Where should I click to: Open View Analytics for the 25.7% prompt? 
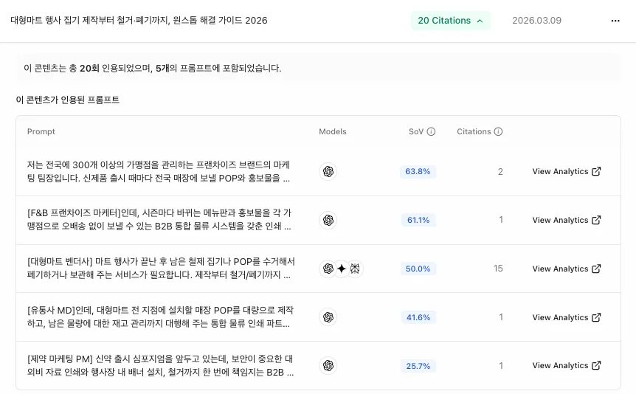pos(566,365)
